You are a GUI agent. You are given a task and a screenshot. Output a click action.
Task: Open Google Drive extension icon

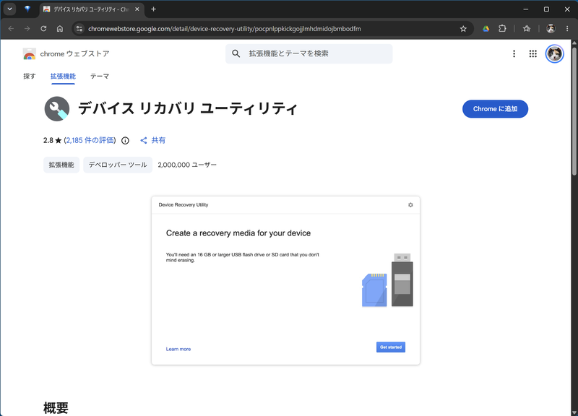[x=486, y=28]
